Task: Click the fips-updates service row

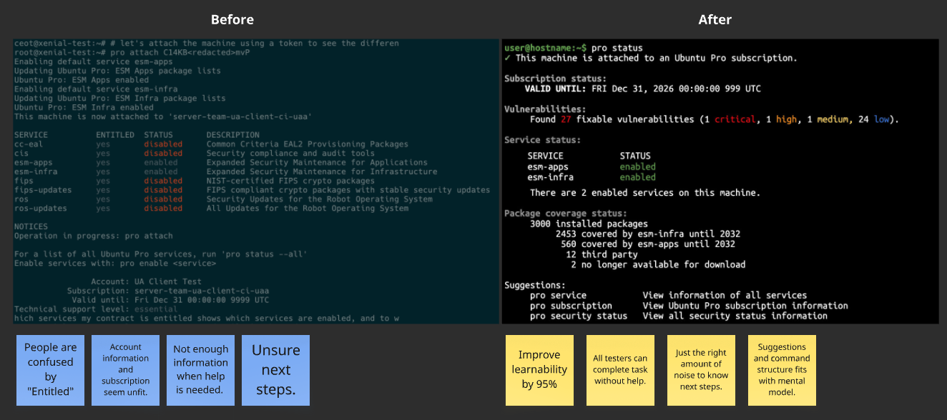Action: coord(252,190)
